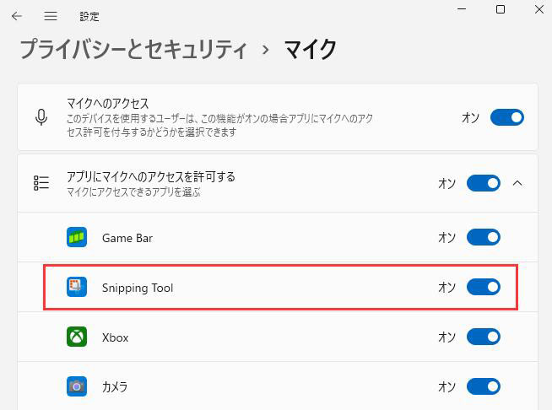Open the hamburger navigation menu

[x=51, y=16]
